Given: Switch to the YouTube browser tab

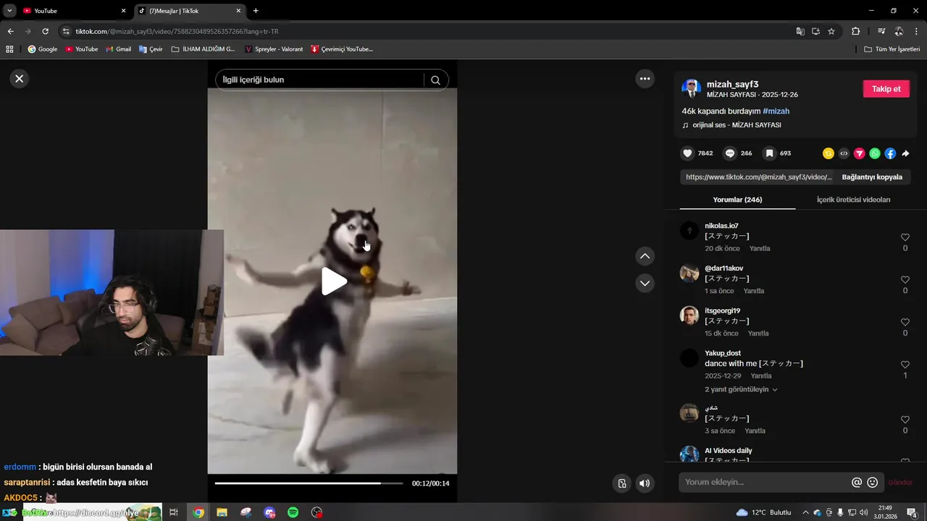Looking at the screenshot, I should tap(70, 11).
